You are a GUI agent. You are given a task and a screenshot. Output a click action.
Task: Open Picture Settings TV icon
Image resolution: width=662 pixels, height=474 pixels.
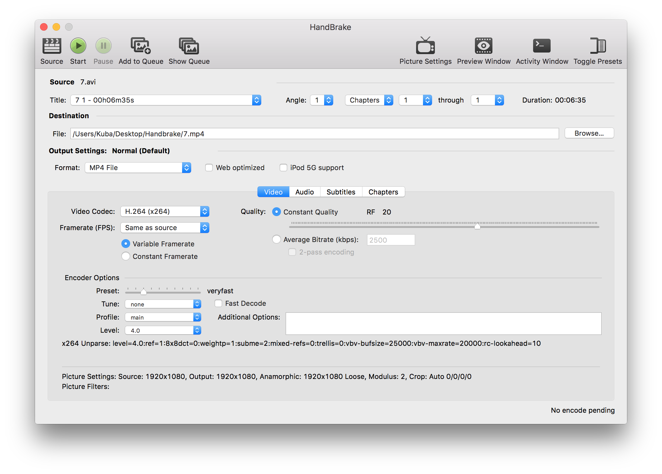pos(425,46)
